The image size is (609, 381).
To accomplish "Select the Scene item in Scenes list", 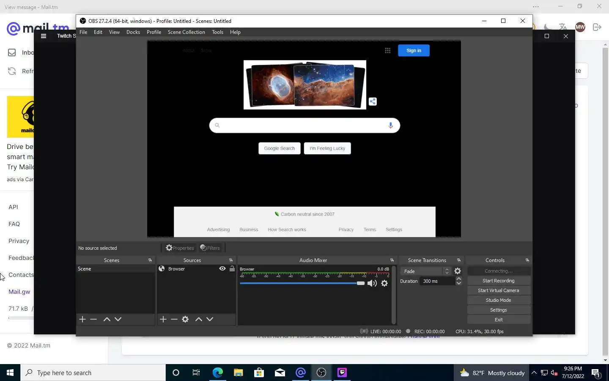I will [x=115, y=269].
